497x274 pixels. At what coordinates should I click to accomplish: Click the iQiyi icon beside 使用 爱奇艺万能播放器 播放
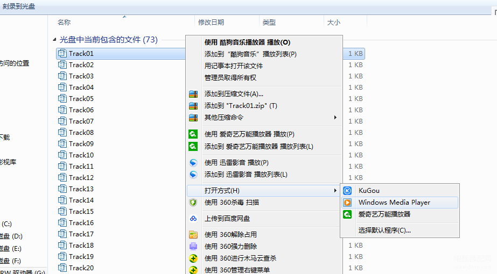tap(193, 134)
